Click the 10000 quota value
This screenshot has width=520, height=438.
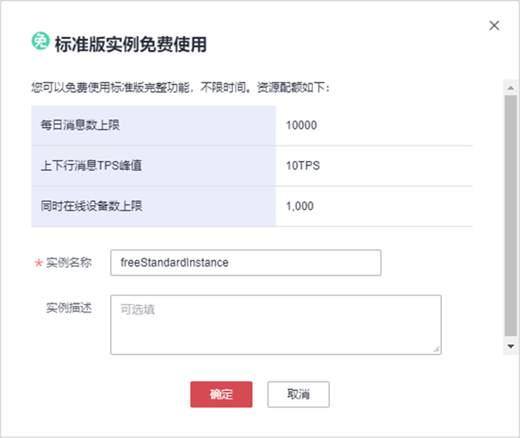(x=301, y=125)
